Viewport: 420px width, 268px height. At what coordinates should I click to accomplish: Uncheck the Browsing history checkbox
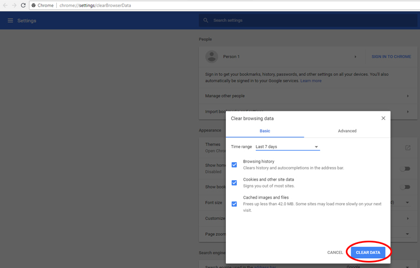(x=234, y=165)
